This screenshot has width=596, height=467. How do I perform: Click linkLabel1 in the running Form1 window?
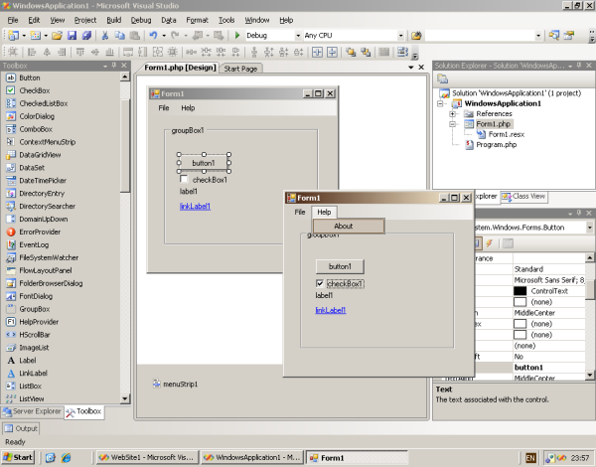click(331, 310)
